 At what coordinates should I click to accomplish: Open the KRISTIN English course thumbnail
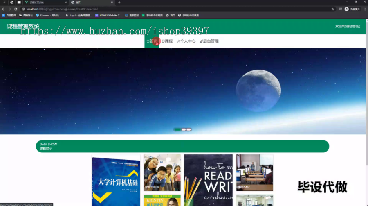[162, 200]
